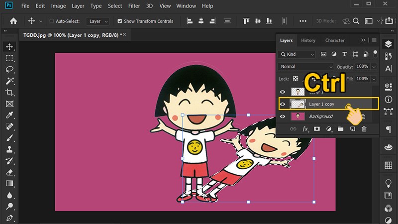
Task: Create a new layer icon
Action: click(x=353, y=129)
